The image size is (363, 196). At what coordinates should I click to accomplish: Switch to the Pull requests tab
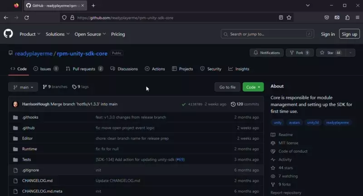click(x=84, y=69)
